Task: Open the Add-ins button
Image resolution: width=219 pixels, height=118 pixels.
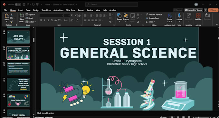Action: click(x=198, y=17)
